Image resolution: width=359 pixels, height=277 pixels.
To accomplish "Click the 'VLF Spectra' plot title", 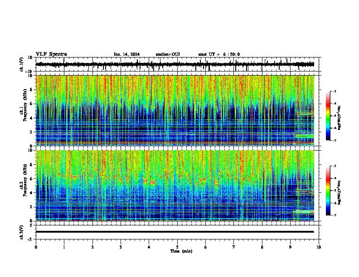I will click(51, 54).
